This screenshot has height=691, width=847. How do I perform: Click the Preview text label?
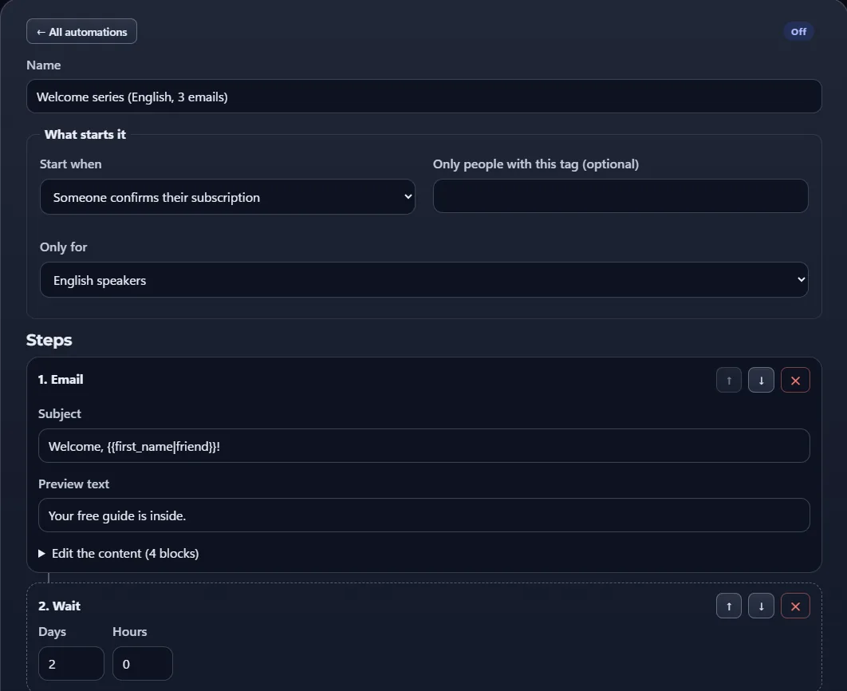click(73, 484)
